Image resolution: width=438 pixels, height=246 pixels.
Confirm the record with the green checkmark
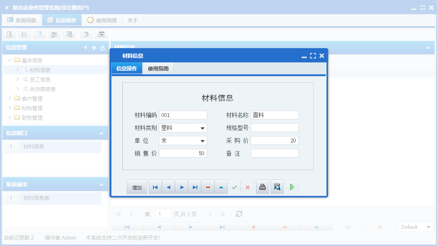tap(234, 187)
